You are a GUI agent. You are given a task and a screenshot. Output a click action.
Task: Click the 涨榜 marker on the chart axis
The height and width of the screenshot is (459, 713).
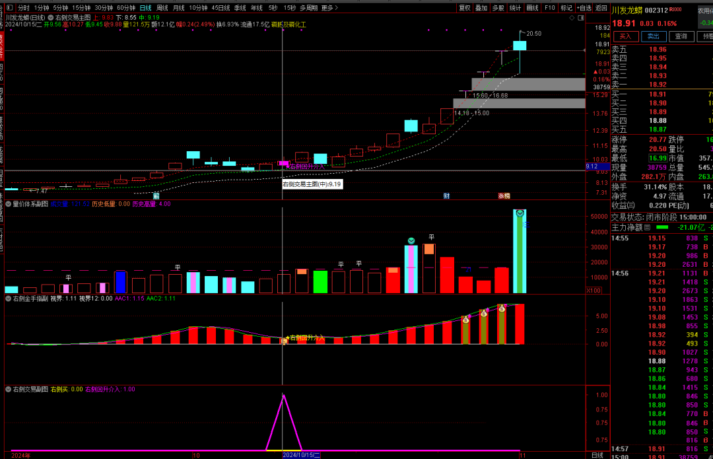[x=504, y=196]
